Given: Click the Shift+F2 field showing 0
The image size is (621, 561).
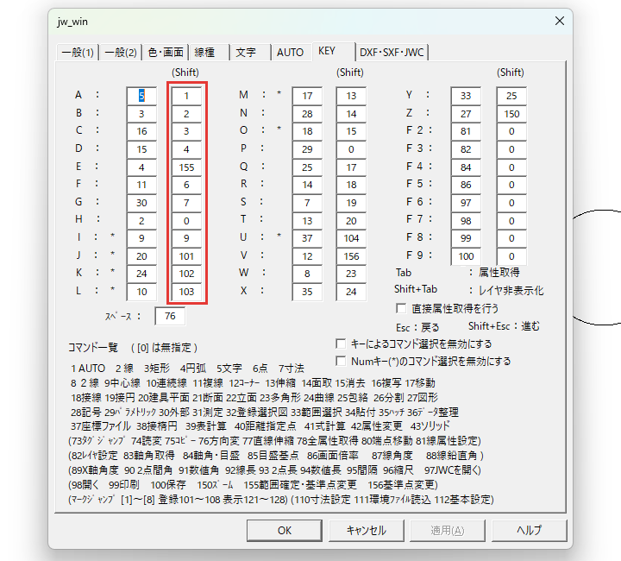Looking at the screenshot, I should [511, 131].
